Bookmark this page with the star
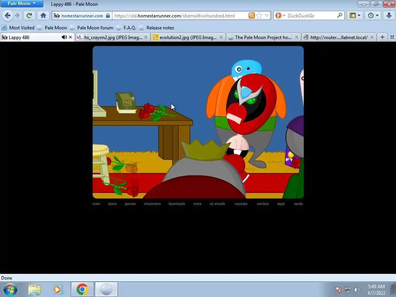The width and height of the screenshot is (396, 297). coord(259,15)
